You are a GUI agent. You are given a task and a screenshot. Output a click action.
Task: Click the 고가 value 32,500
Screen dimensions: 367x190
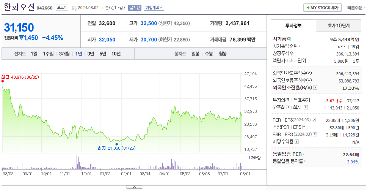pos(149,24)
